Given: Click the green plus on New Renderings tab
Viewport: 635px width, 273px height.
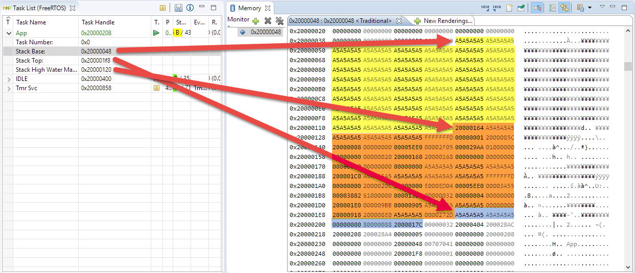Looking at the screenshot, I should (418, 21).
